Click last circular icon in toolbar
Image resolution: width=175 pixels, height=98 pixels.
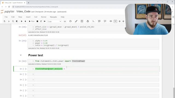(123, 21)
